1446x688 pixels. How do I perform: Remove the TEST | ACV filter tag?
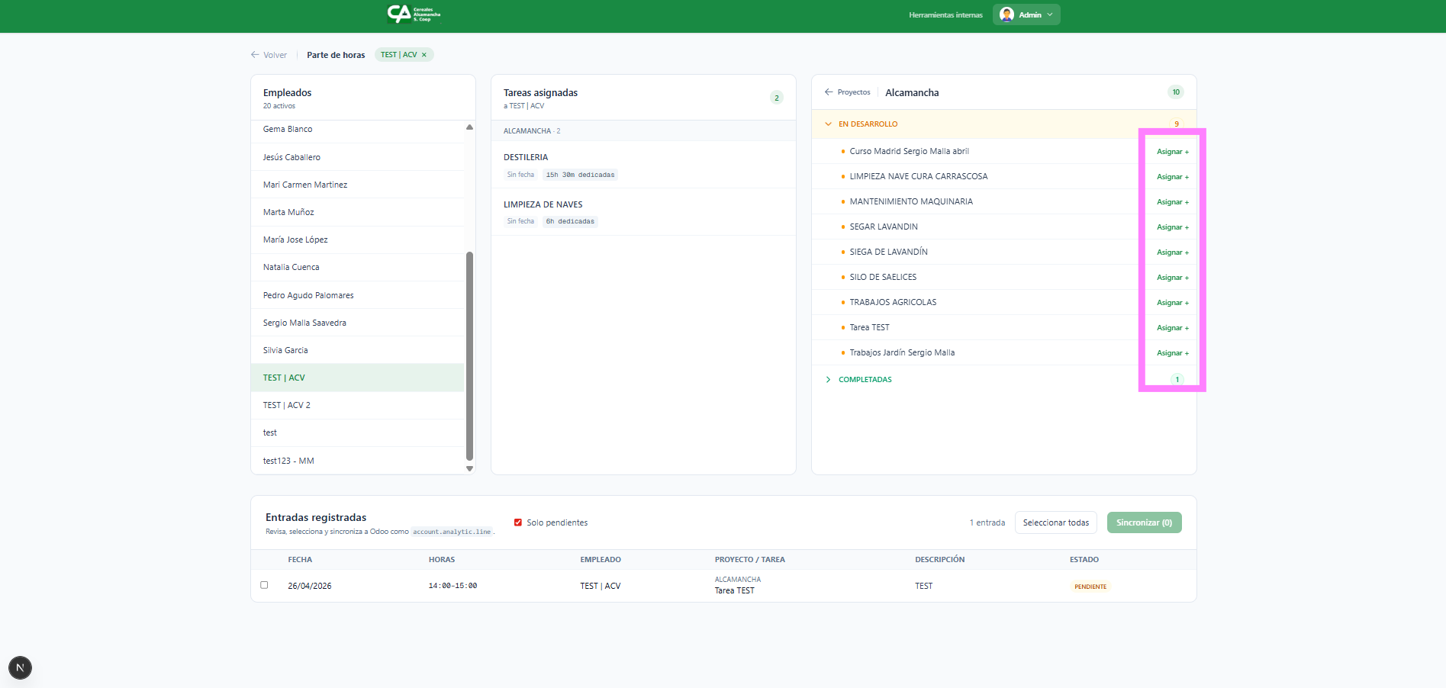tap(424, 55)
